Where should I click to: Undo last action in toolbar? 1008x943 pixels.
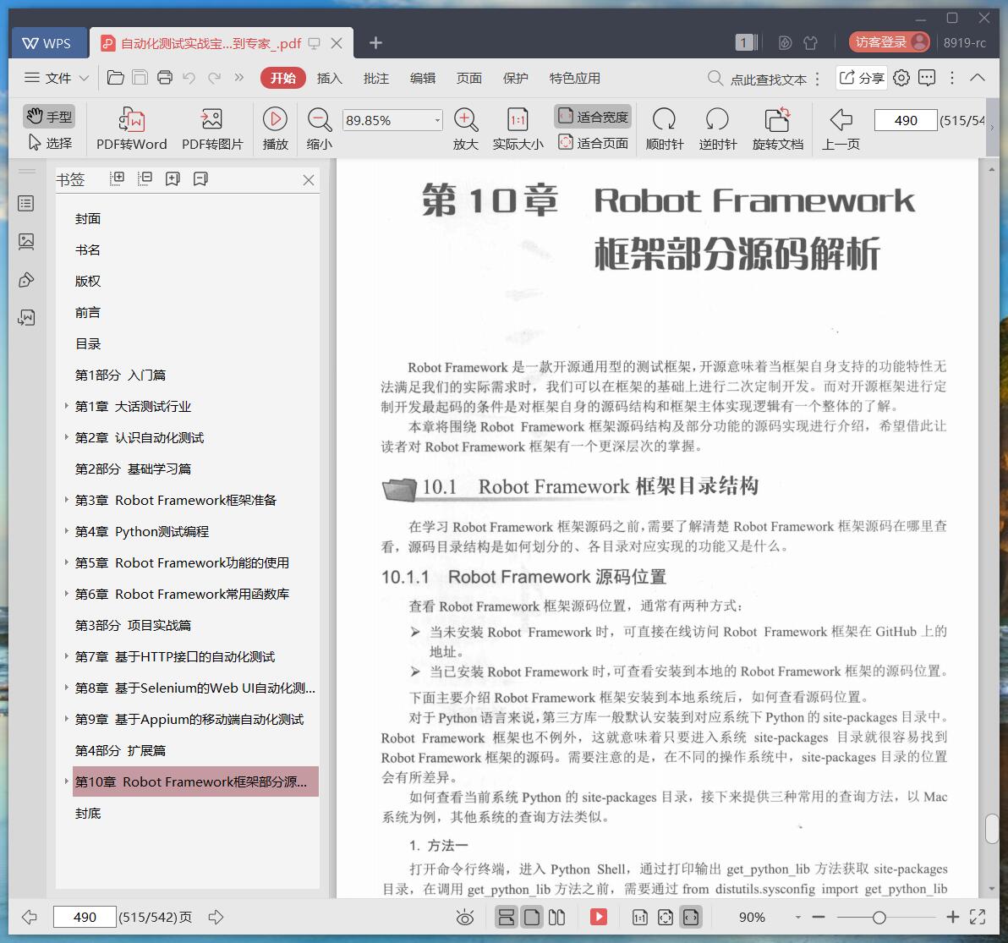tap(189, 78)
